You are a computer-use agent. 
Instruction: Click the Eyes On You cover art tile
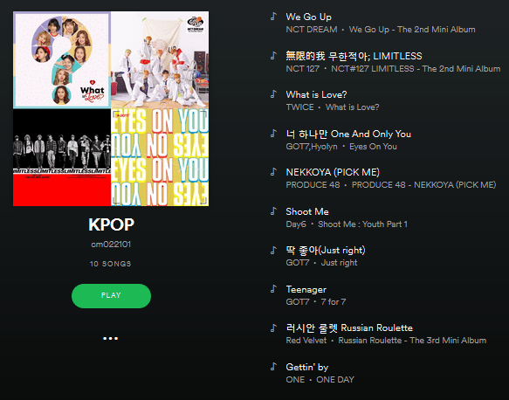[160, 157]
